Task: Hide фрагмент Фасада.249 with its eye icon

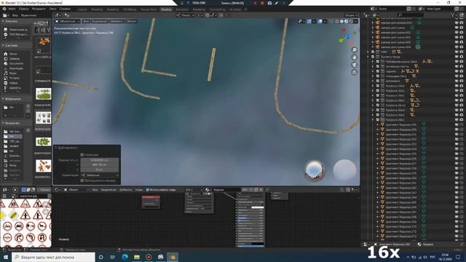Action: click(x=457, y=124)
